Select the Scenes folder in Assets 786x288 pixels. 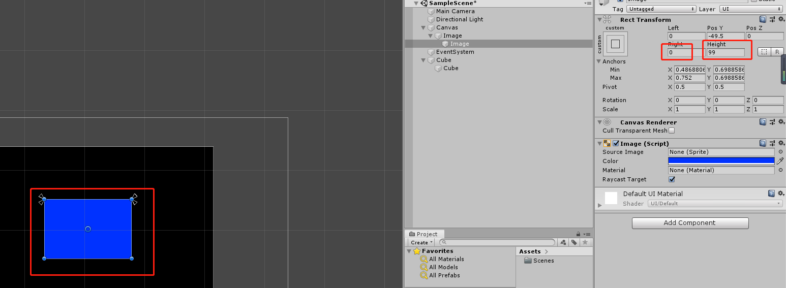pos(539,261)
